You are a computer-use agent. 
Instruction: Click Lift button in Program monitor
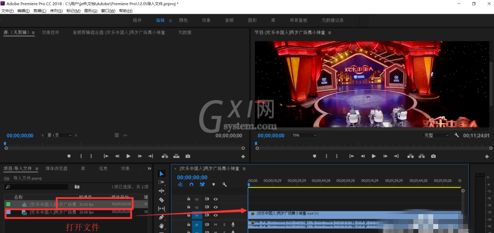pos(410,156)
